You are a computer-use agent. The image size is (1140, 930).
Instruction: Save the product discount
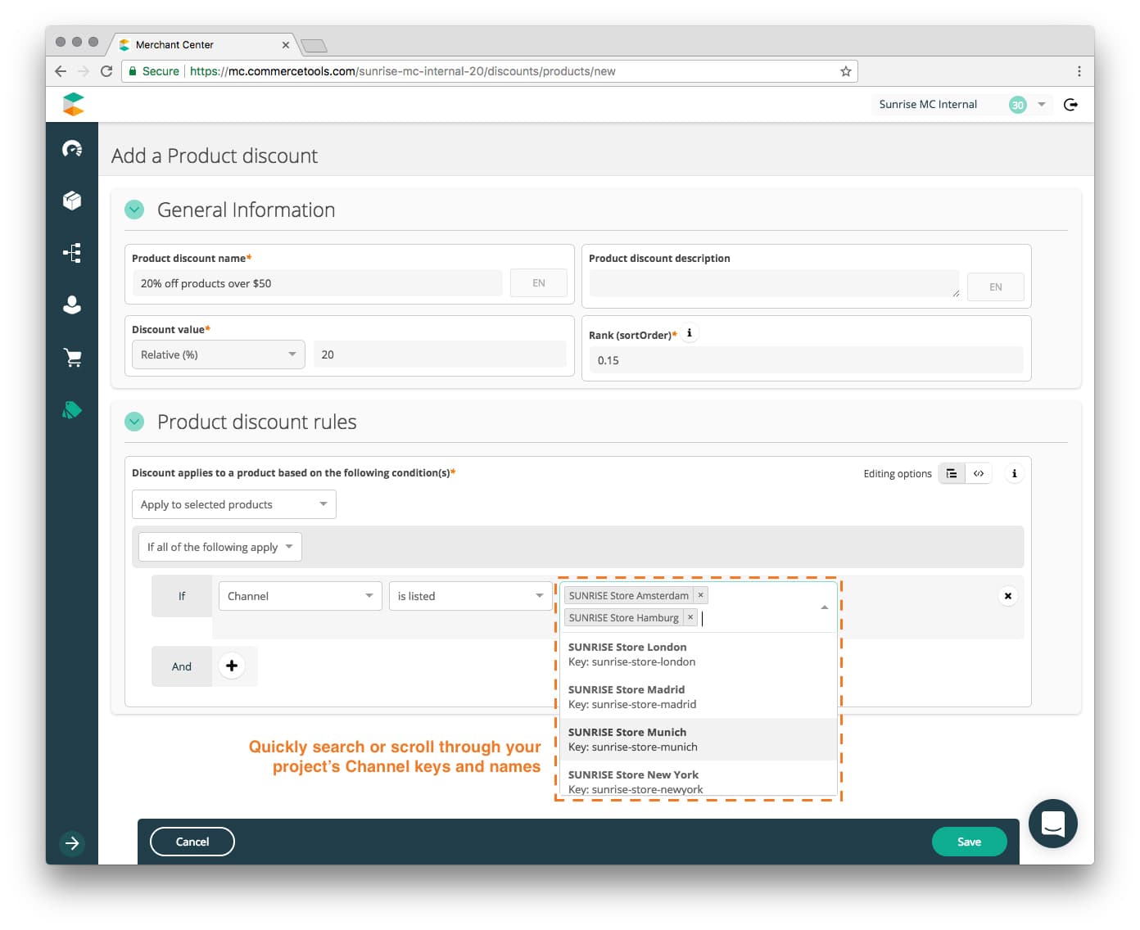pyautogui.click(x=969, y=842)
